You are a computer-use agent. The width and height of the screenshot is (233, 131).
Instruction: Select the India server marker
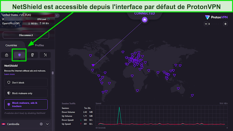click(158, 72)
